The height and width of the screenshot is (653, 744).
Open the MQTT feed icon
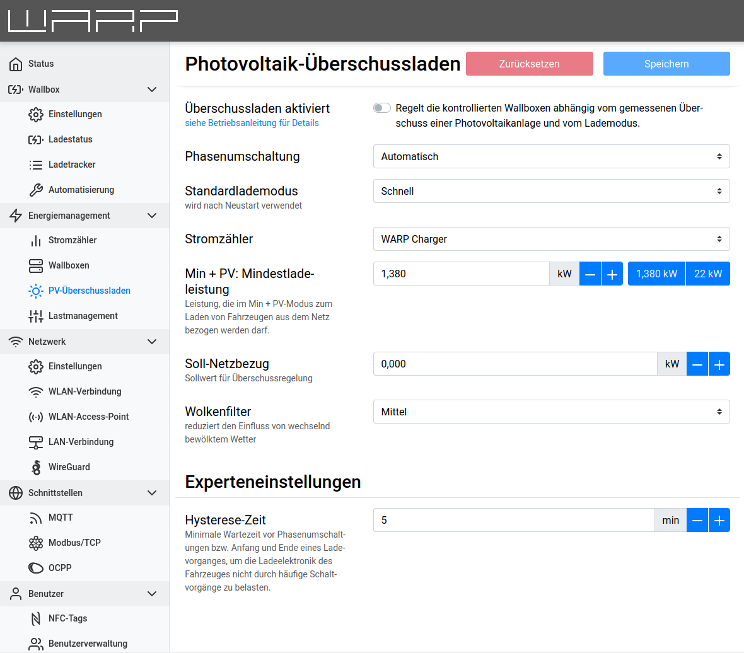point(36,518)
